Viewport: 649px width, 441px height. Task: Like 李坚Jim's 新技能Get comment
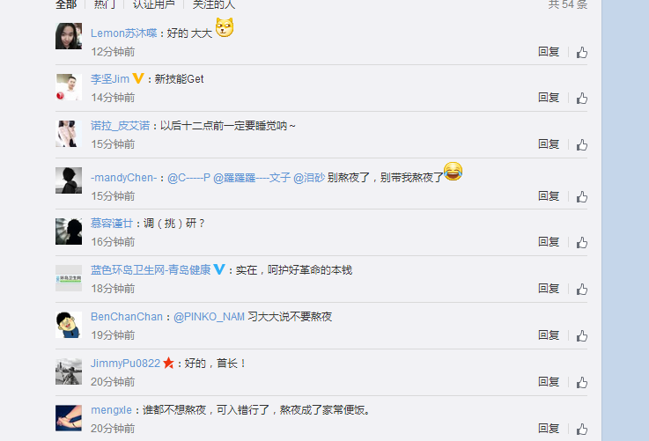[582, 99]
